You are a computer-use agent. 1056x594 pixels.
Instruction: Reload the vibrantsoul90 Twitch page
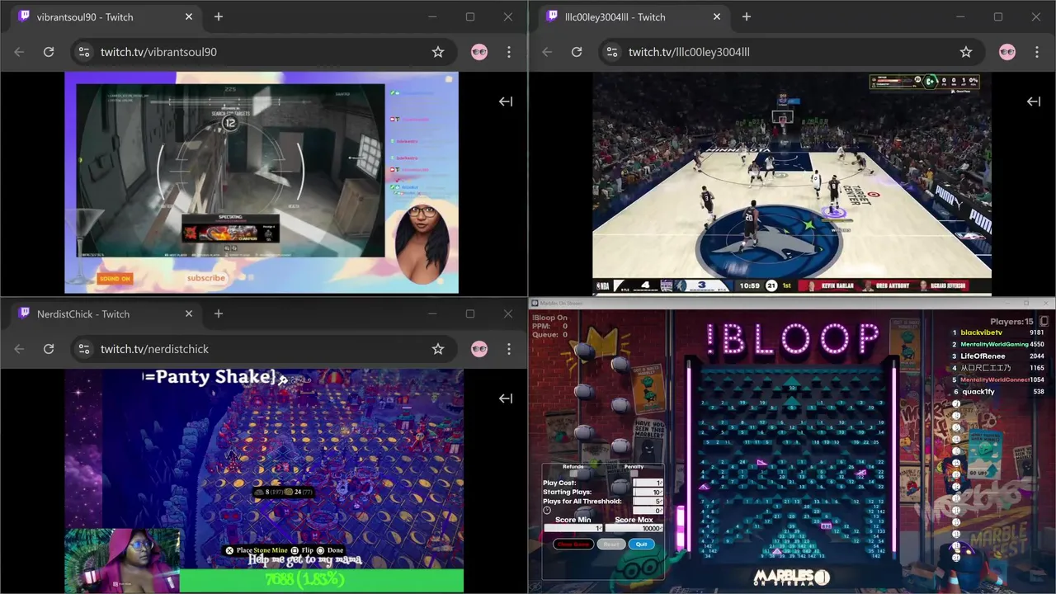(49, 52)
